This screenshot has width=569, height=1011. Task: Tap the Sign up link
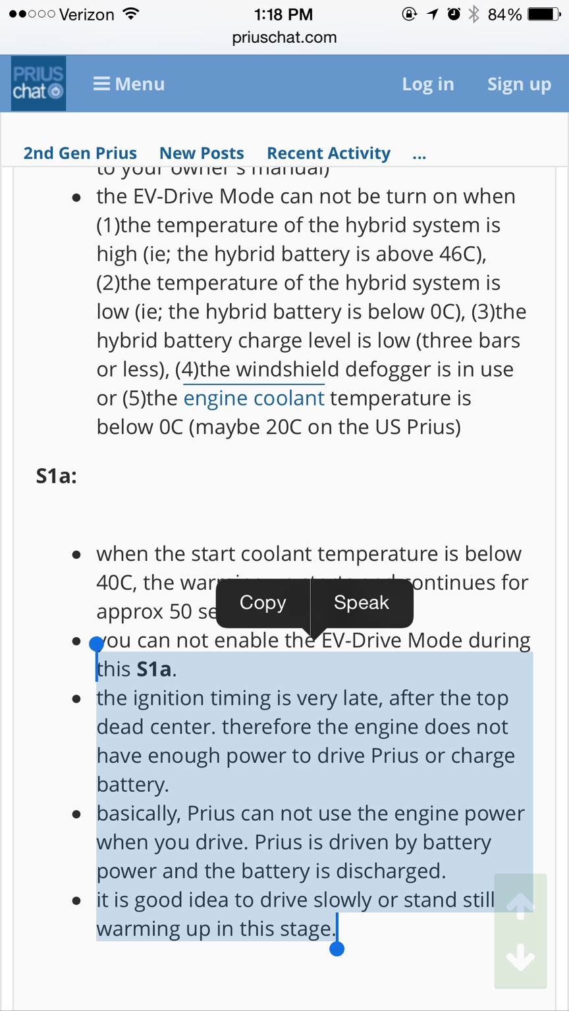[x=519, y=84]
